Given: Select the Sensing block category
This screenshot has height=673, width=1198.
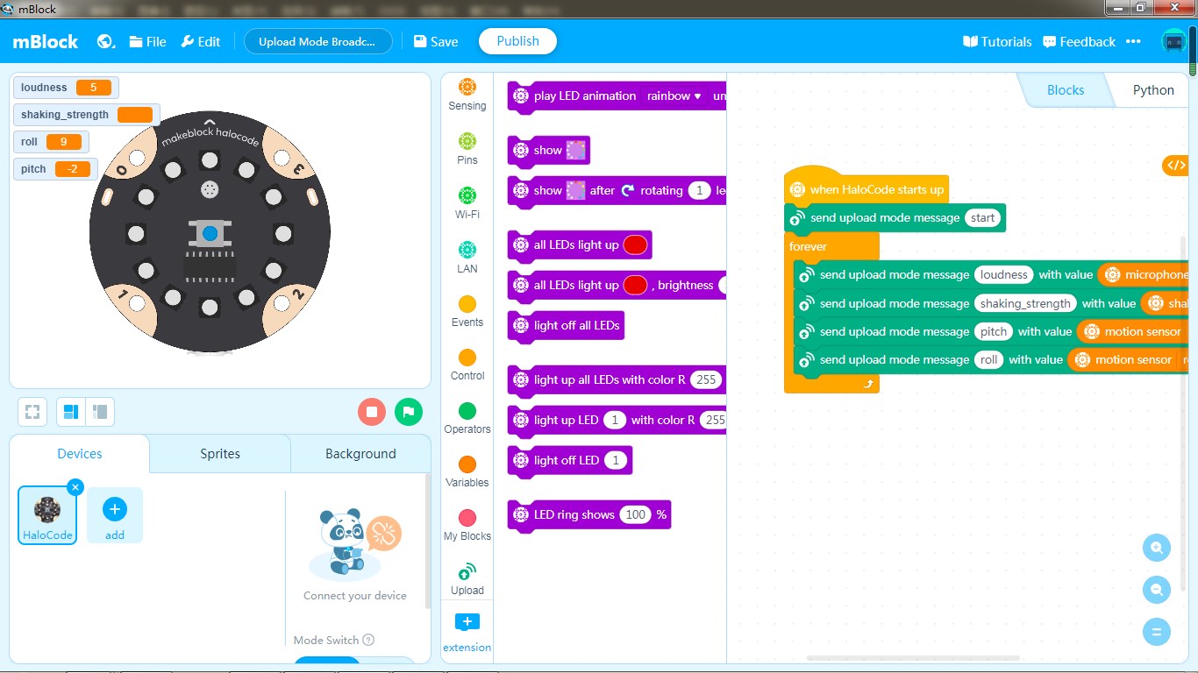Looking at the screenshot, I should [x=467, y=93].
